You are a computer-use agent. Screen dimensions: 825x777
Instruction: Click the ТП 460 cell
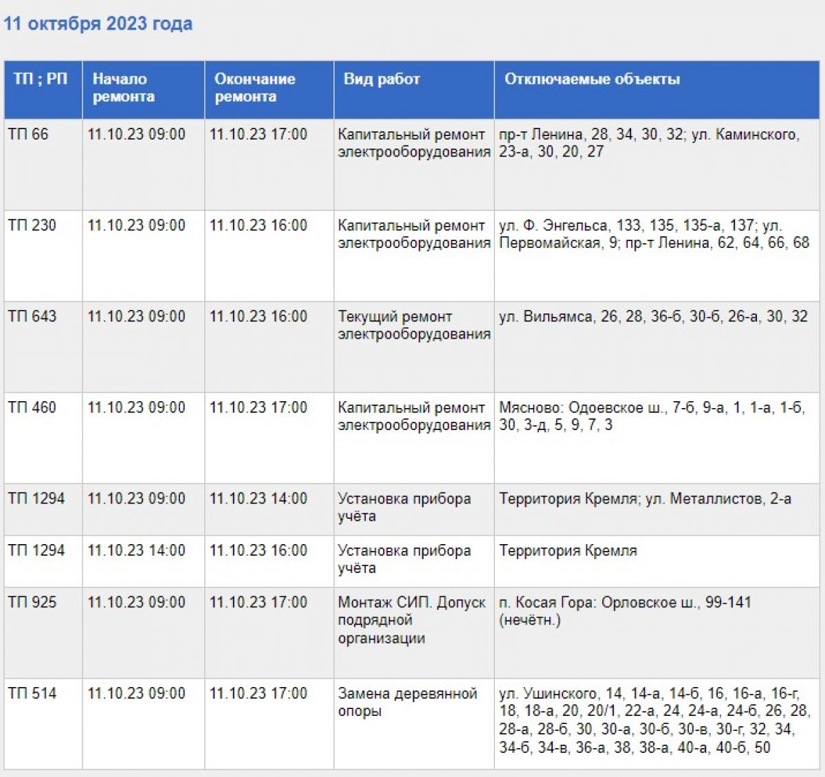pyautogui.click(x=43, y=438)
